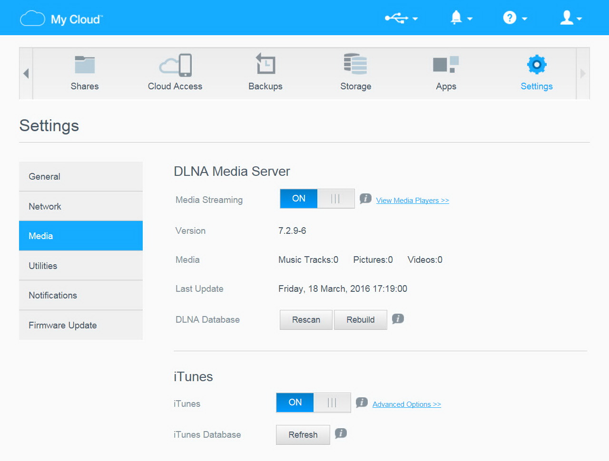The image size is (609, 461).
Task: Click the Settings page heading
Action: pos(49,126)
